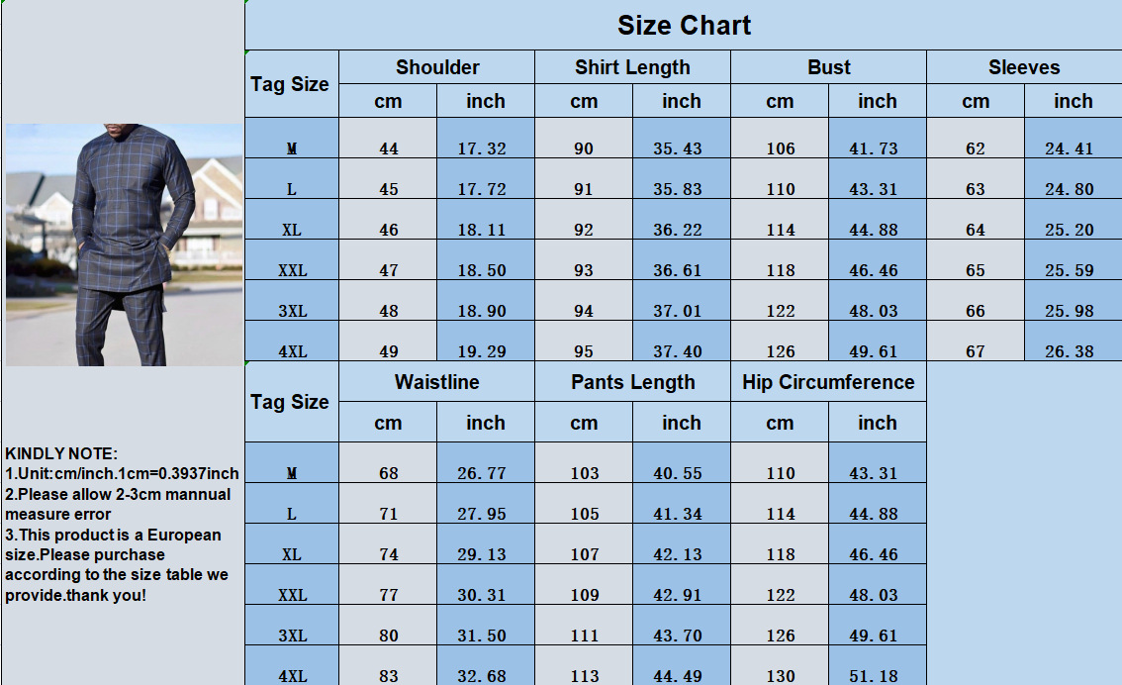Select the Shirt Length column header
The image size is (1122, 685).
pos(632,67)
